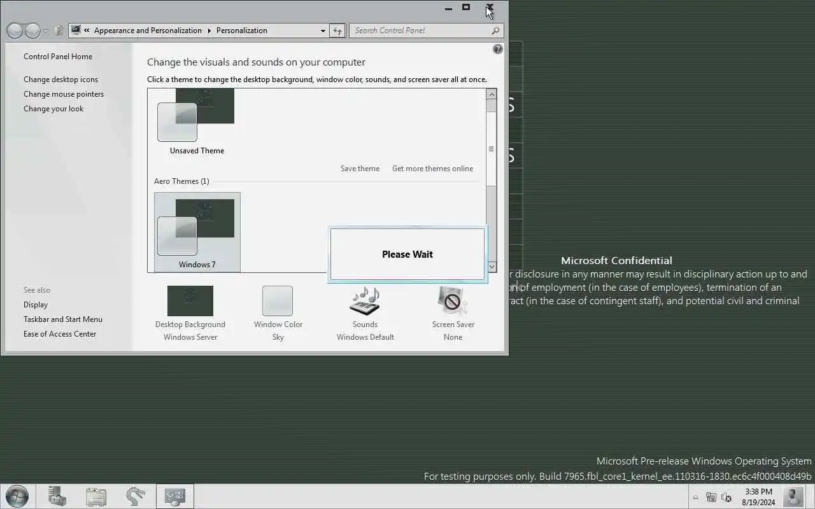Click the muted volume tray icon
Viewport: 815px width, 509px height.
[x=726, y=498]
